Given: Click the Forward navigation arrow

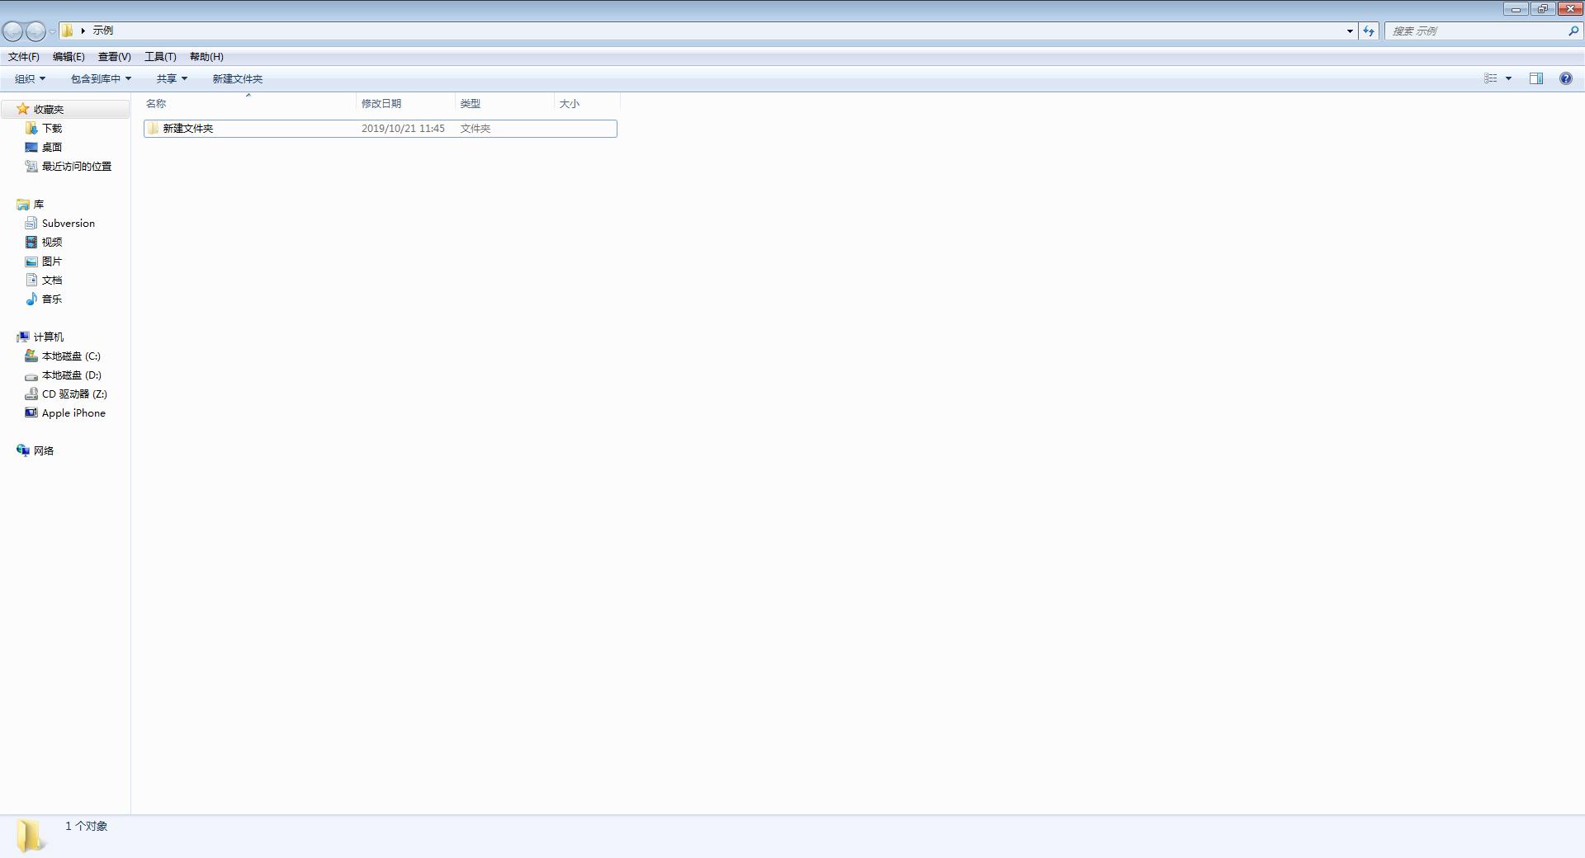Looking at the screenshot, I should point(35,31).
